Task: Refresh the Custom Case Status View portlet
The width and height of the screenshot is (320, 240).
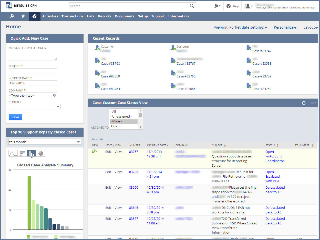Action: 304,103
